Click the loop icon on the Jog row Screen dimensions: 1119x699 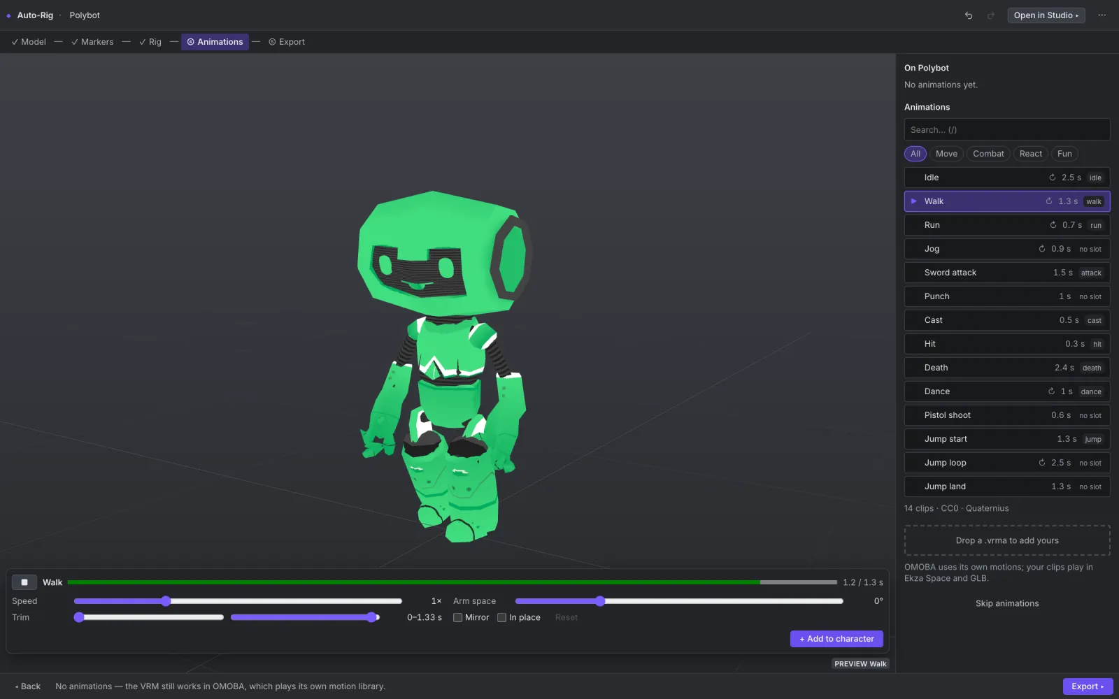[1041, 249]
